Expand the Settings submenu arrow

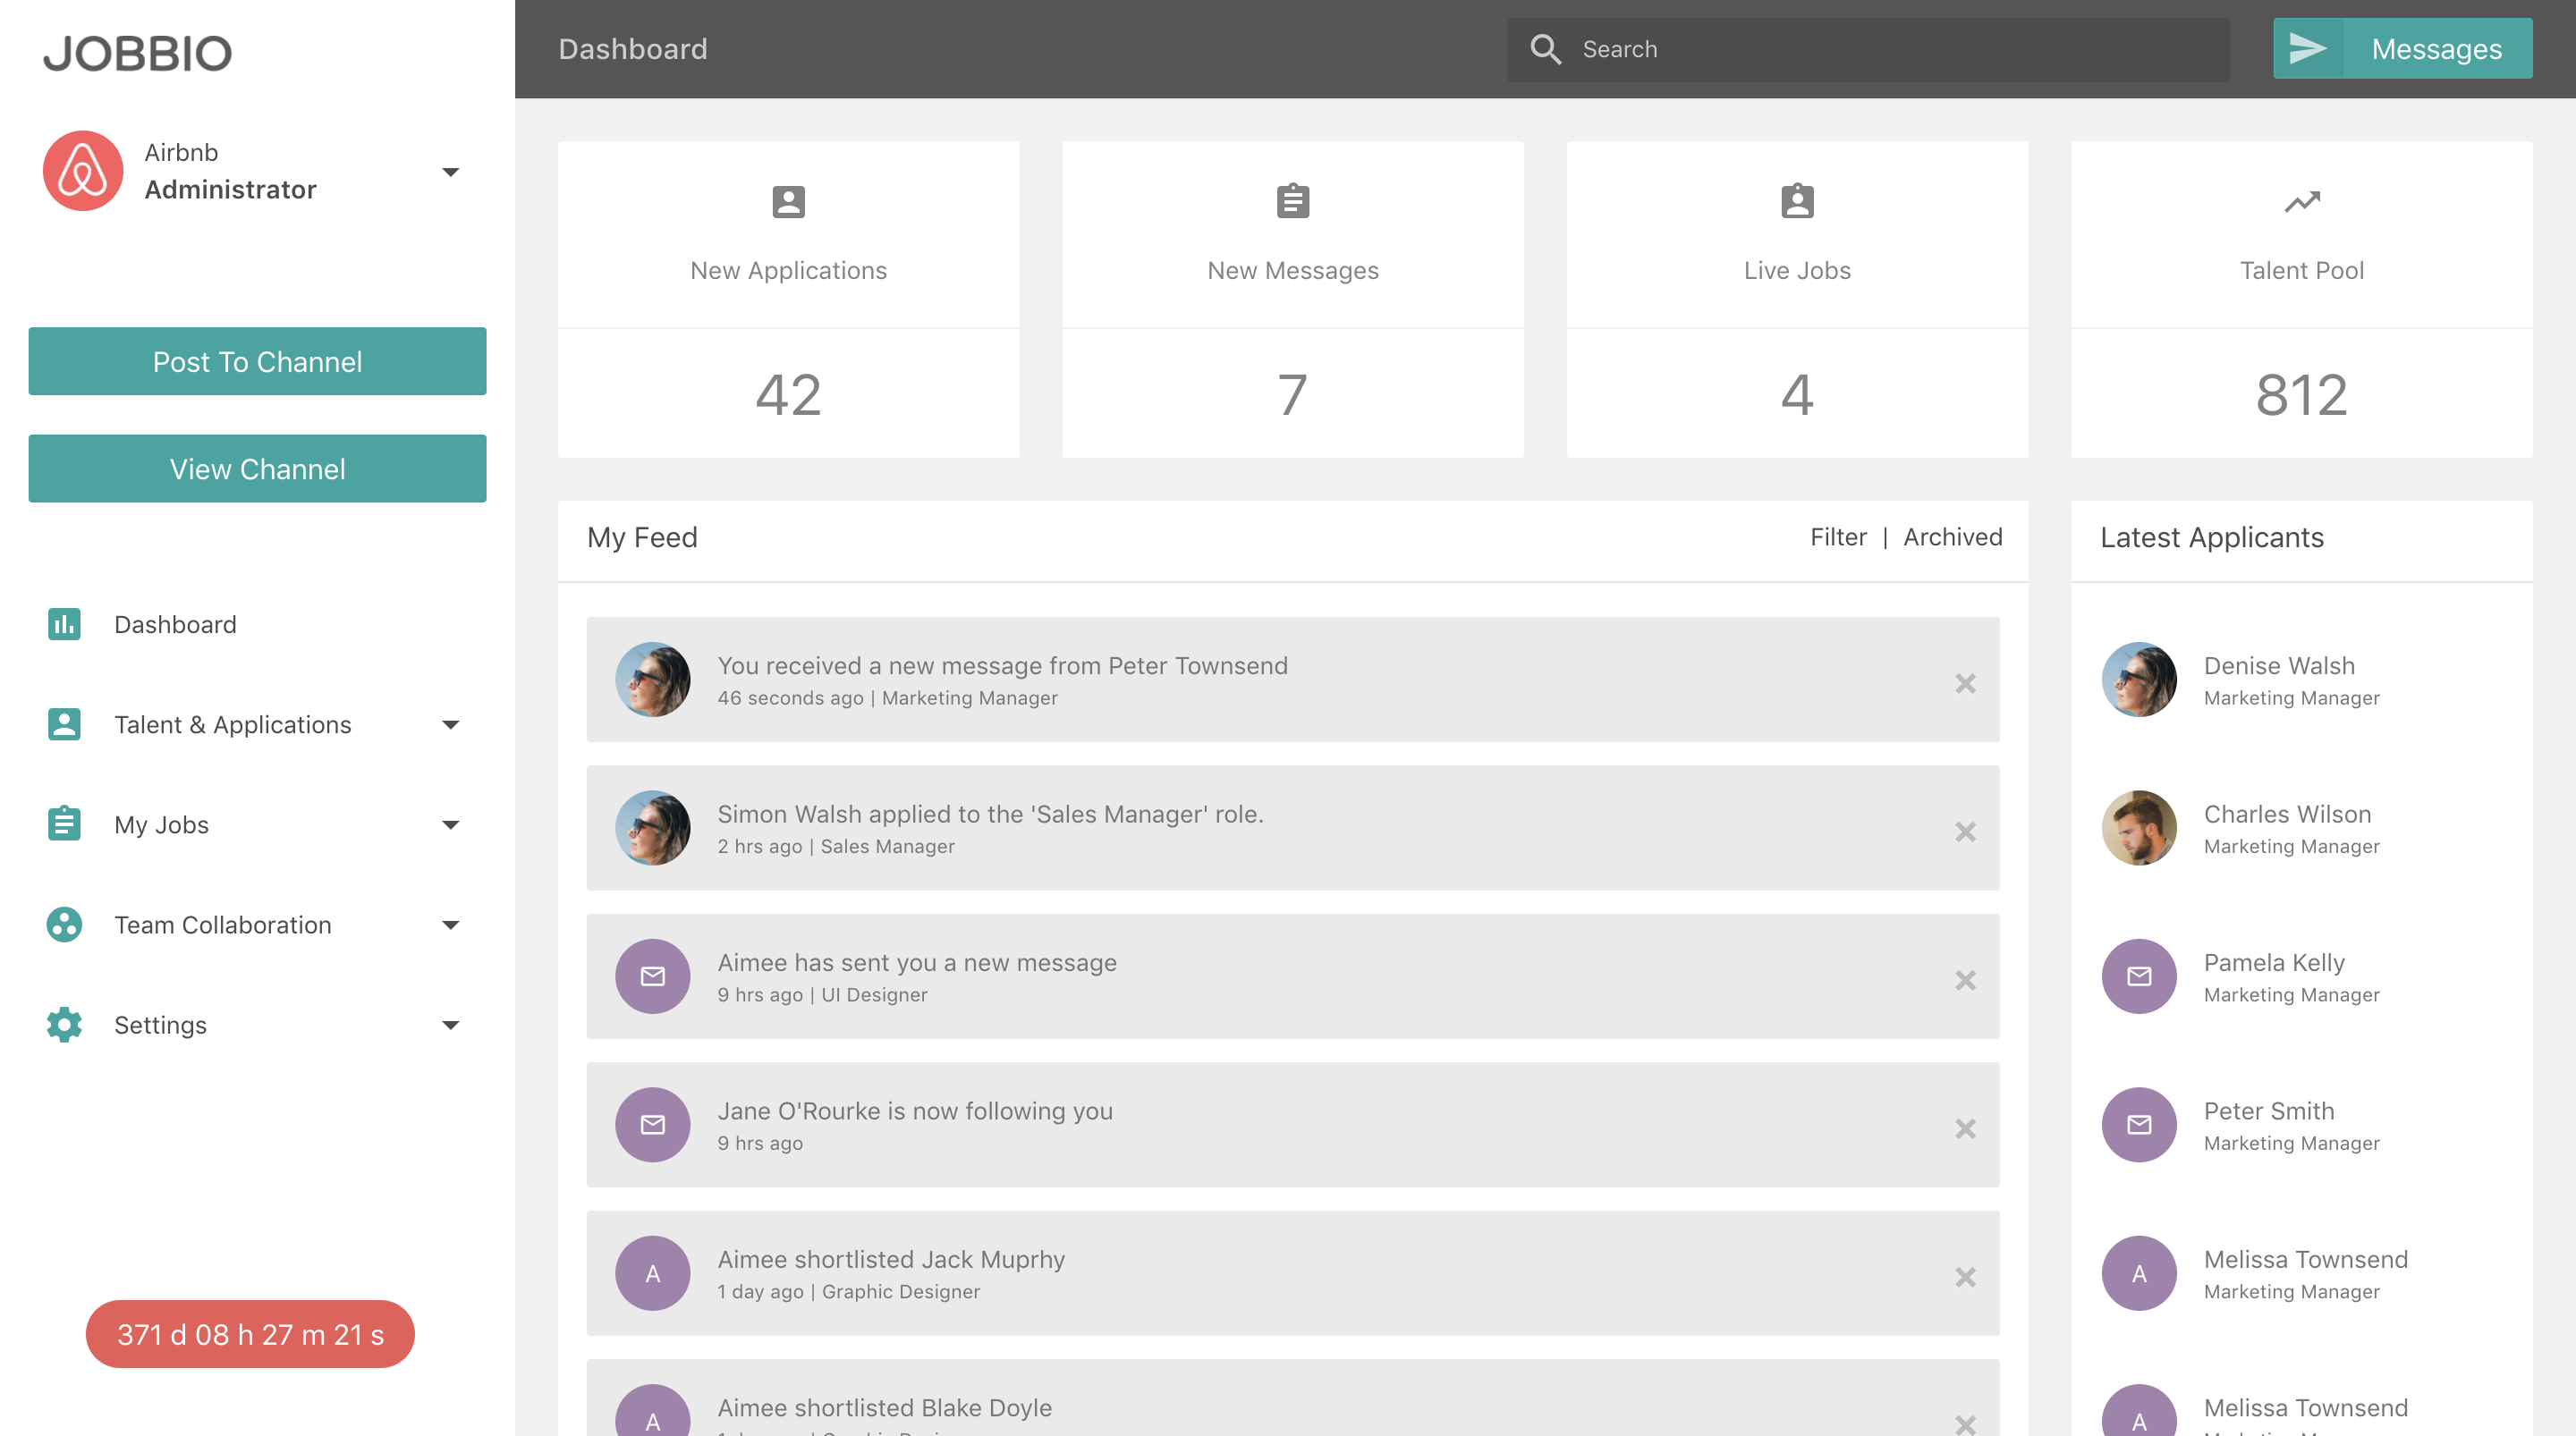pyautogui.click(x=451, y=1025)
